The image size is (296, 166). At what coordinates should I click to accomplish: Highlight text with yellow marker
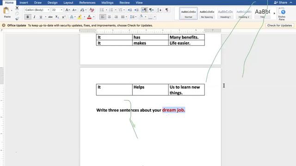[x=80, y=17]
